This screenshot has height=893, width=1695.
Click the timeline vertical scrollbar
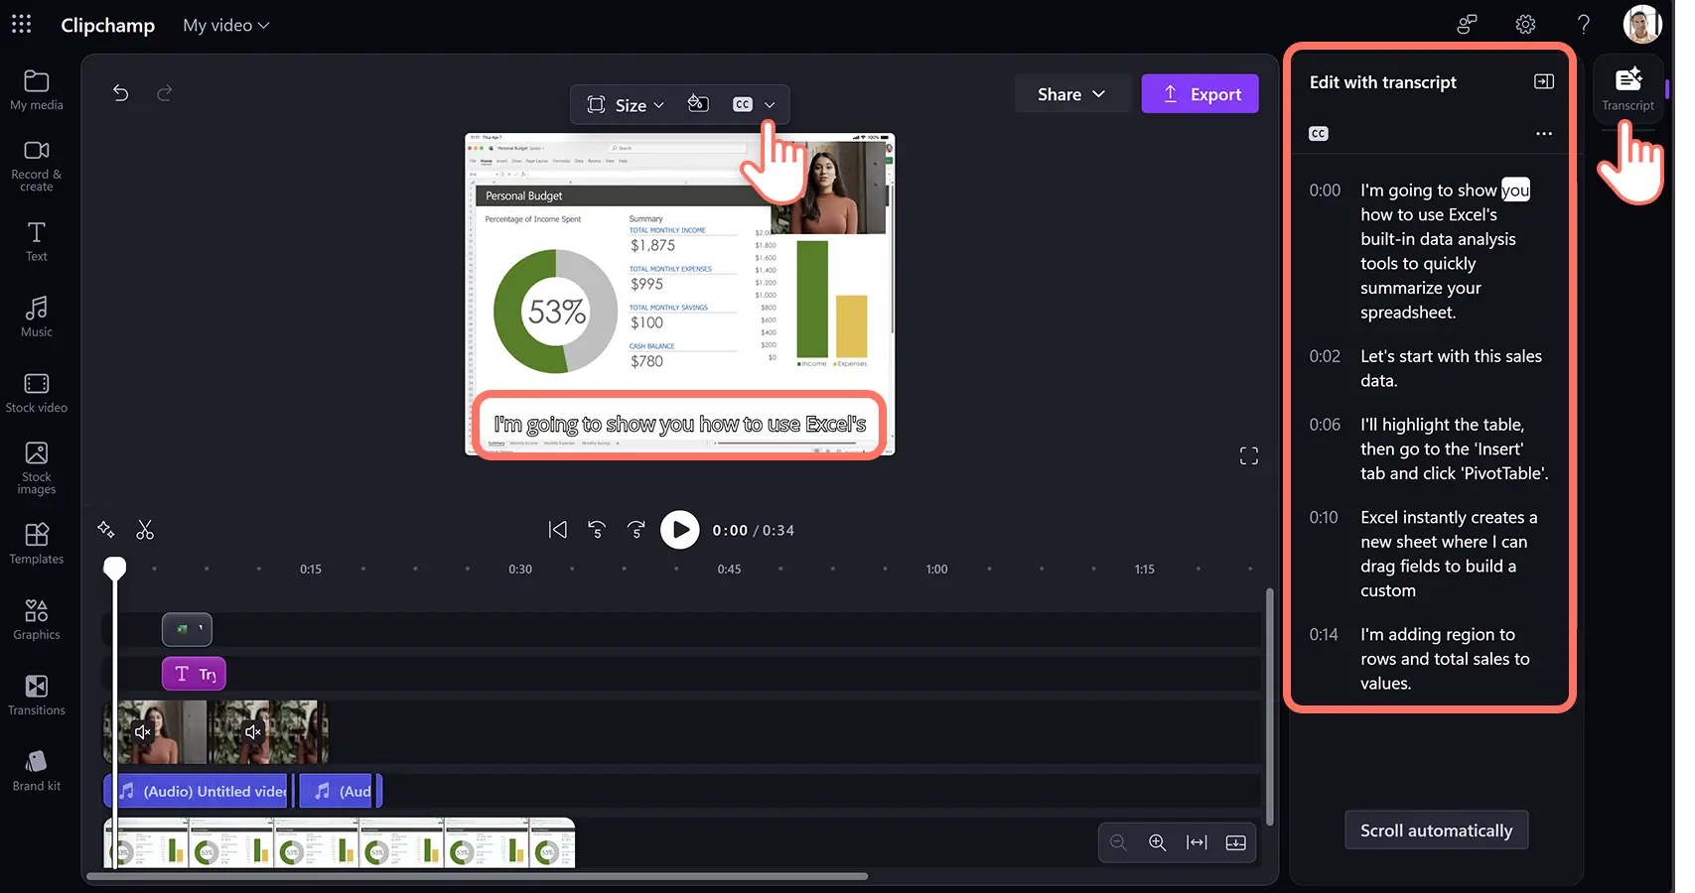pos(1269,706)
